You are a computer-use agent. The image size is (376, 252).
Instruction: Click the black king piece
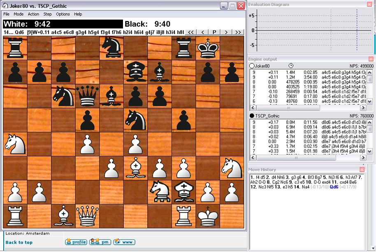208,48
